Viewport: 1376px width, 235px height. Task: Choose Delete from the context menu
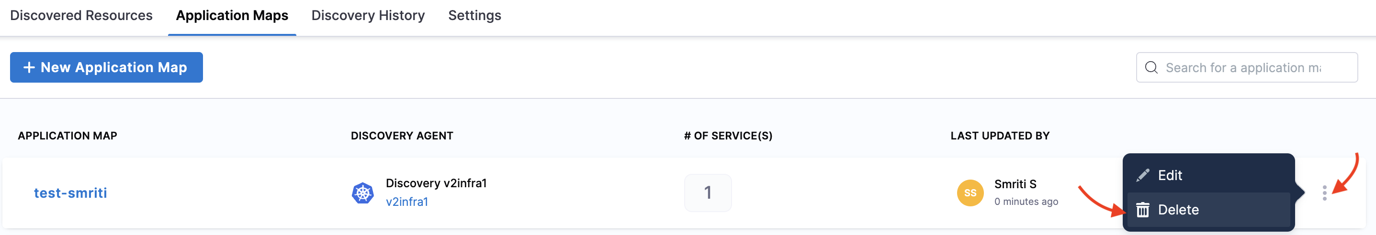point(1178,210)
